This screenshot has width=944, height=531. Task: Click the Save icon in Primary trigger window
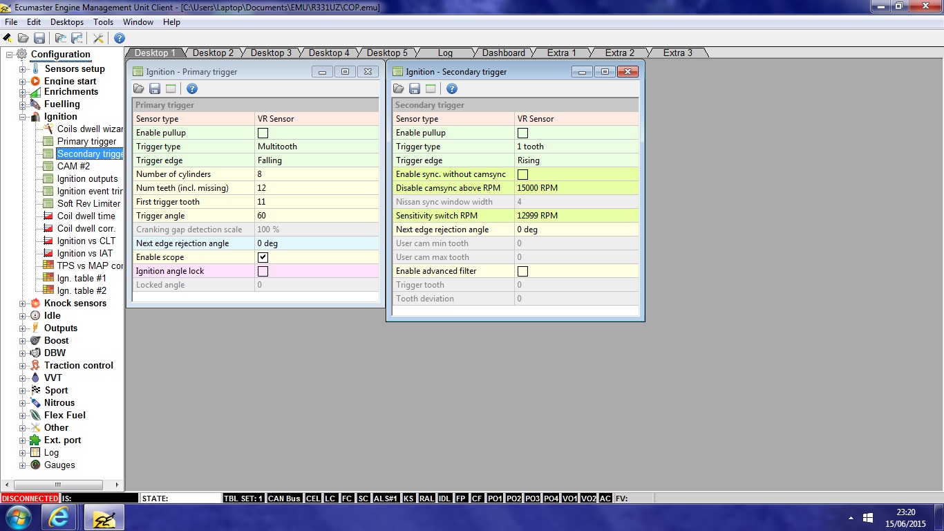[155, 88]
